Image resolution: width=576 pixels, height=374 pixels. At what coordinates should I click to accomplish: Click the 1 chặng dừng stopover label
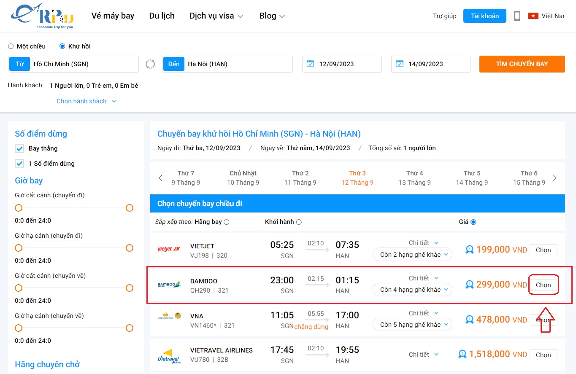tap(310, 327)
